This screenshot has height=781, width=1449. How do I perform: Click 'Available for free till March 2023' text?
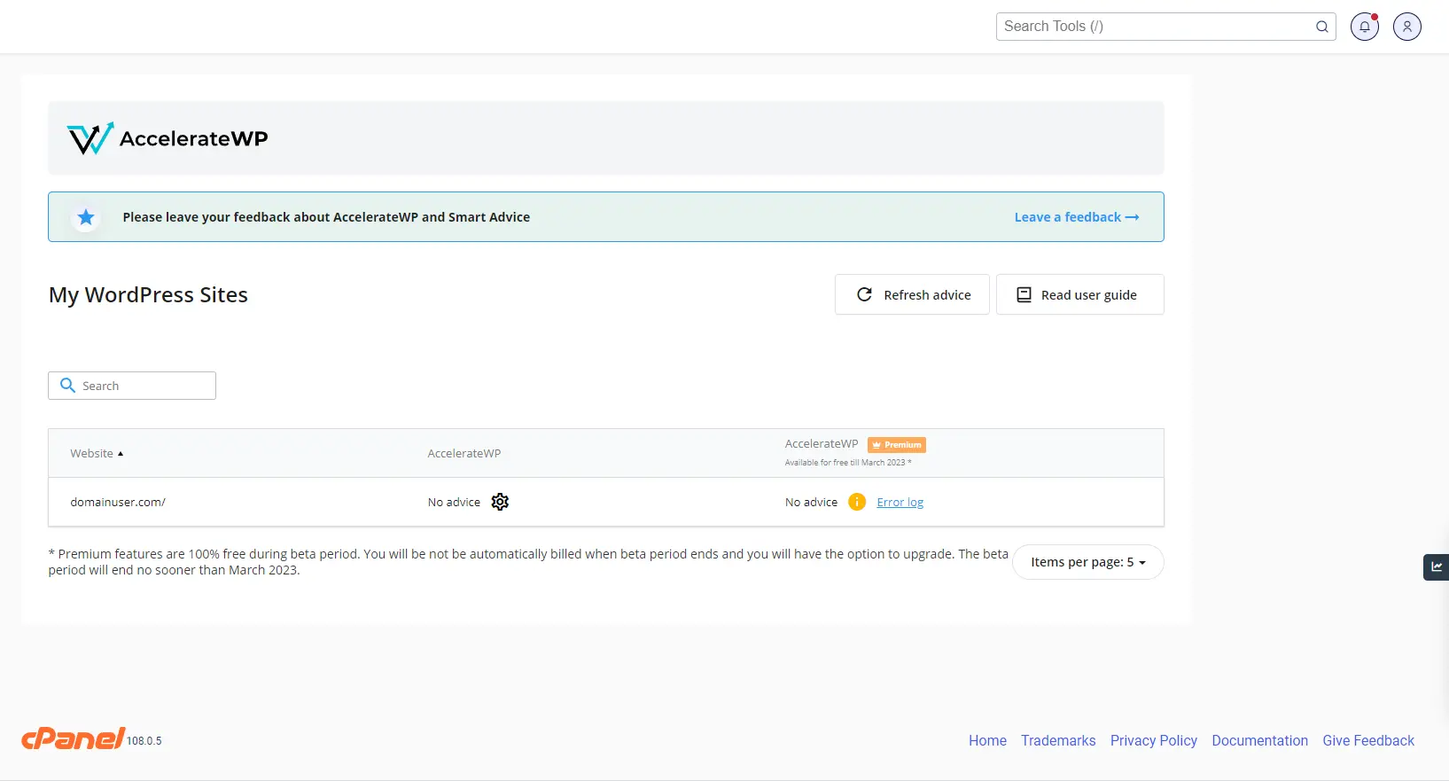click(848, 463)
